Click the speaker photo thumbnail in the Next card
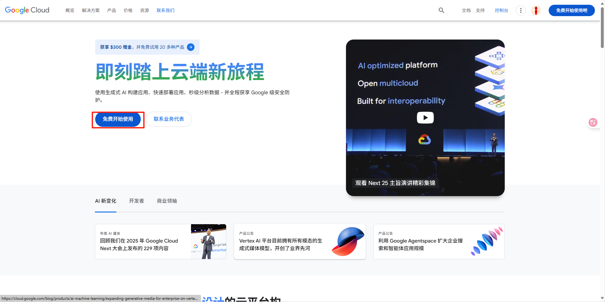This screenshot has height=302, width=605. click(x=209, y=242)
